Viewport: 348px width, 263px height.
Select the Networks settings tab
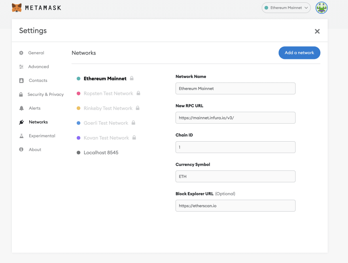pyautogui.click(x=38, y=122)
